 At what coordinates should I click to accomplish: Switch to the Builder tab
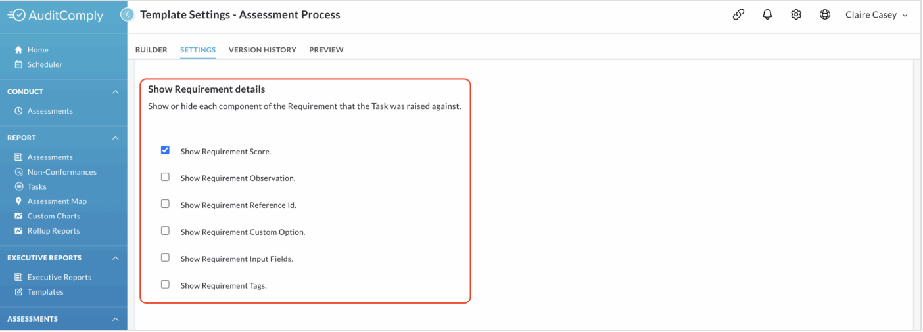coord(151,50)
